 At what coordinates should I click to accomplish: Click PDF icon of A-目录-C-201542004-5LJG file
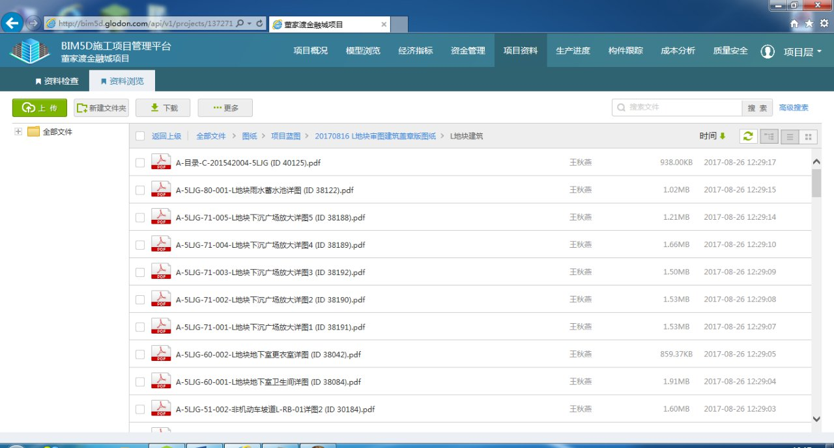pos(160,162)
